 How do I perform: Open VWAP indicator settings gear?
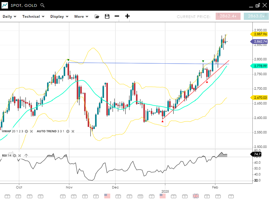pos(26,131)
